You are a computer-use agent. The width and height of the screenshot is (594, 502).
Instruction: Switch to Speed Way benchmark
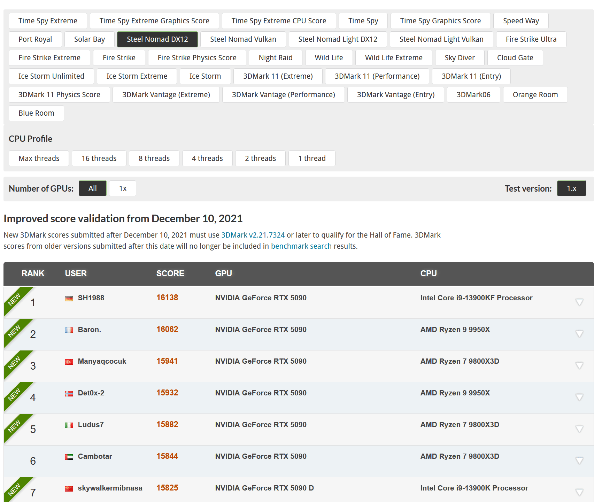[521, 21]
